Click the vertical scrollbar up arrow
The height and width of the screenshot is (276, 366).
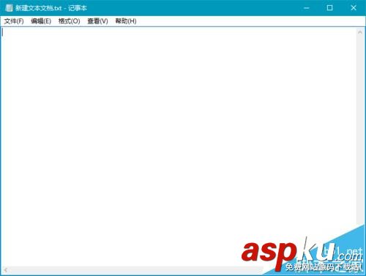360,32
